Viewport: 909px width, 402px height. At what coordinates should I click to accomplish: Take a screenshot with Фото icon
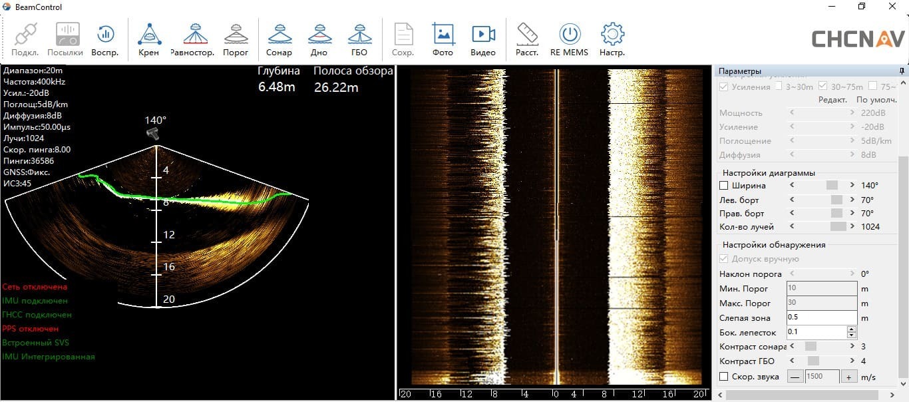443,39
